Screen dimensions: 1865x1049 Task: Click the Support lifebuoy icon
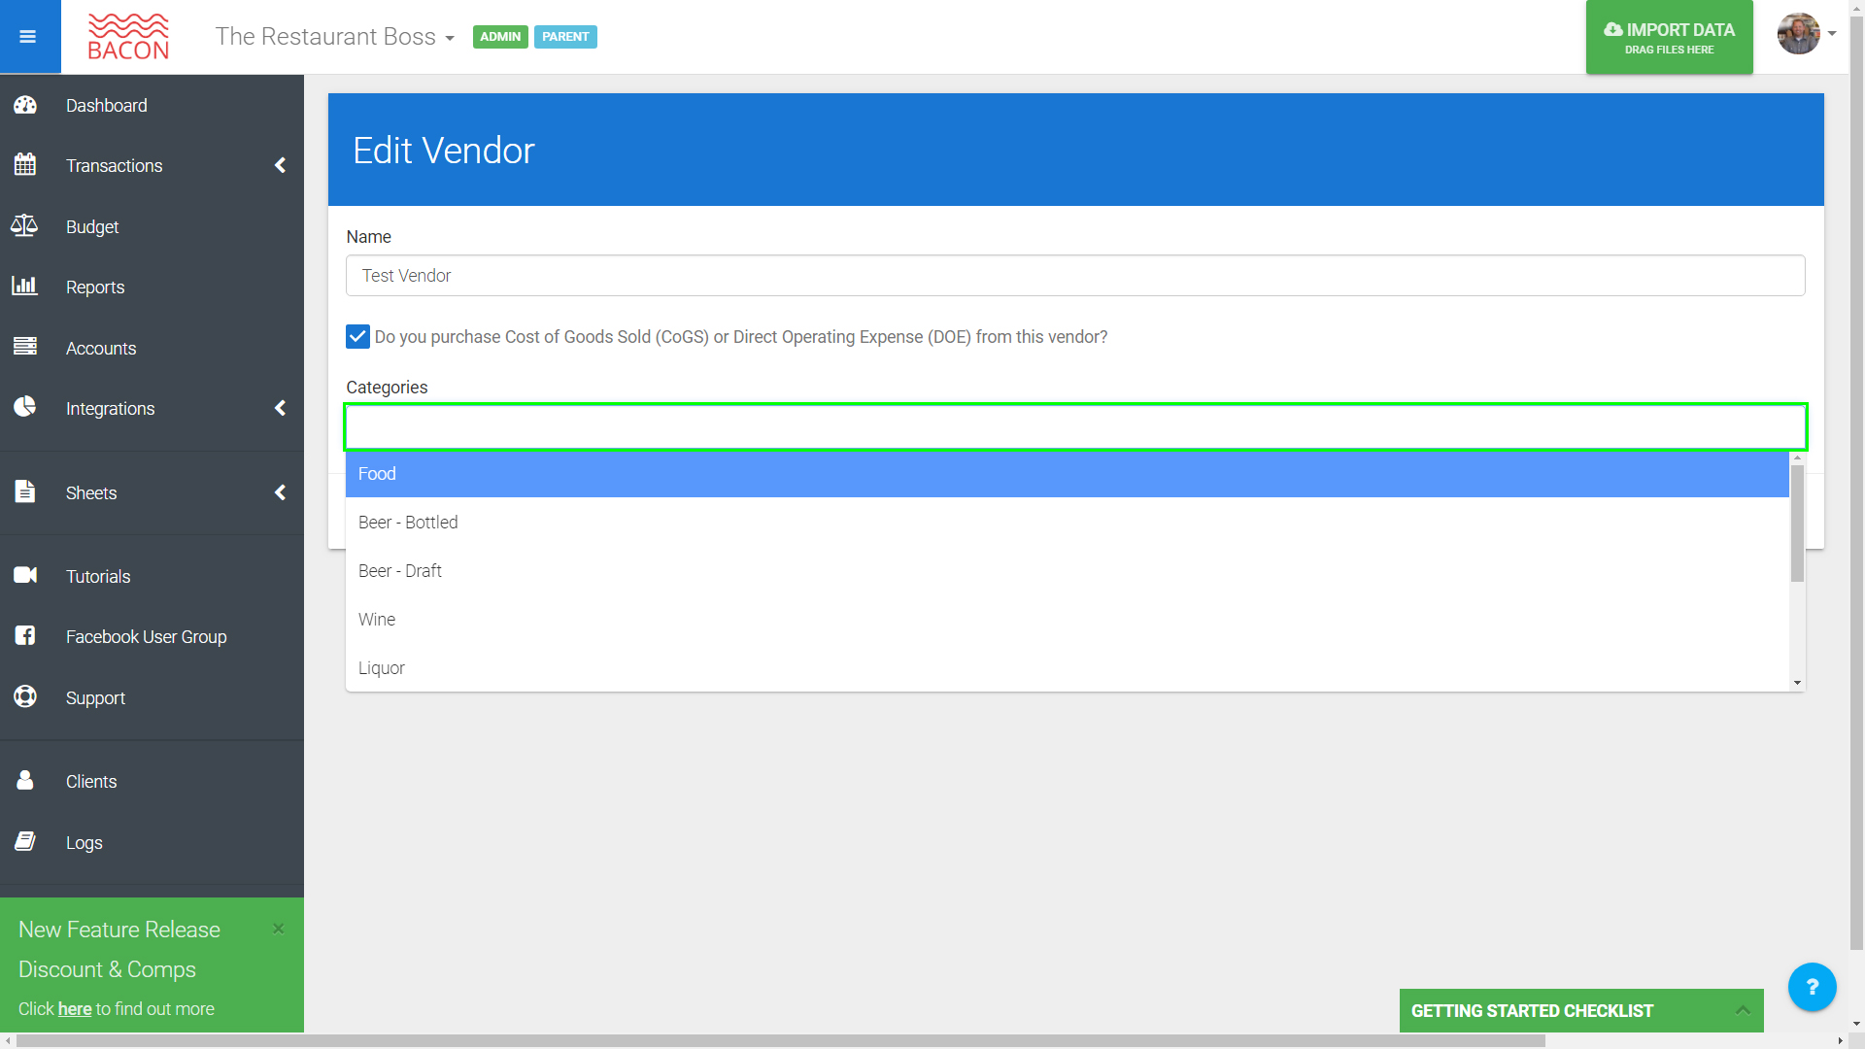[25, 697]
